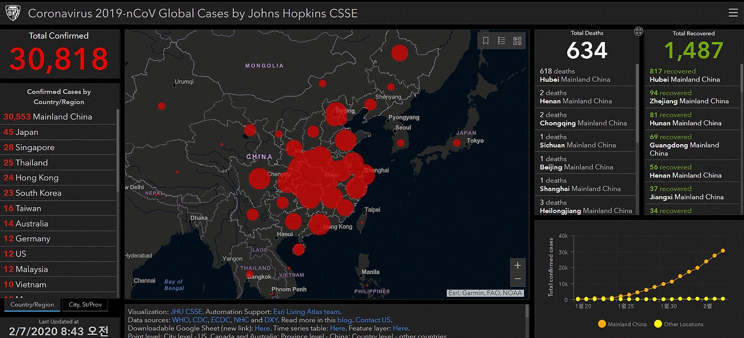
Task: Select 12 Malaysia in country list
Action: [x=59, y=269]
